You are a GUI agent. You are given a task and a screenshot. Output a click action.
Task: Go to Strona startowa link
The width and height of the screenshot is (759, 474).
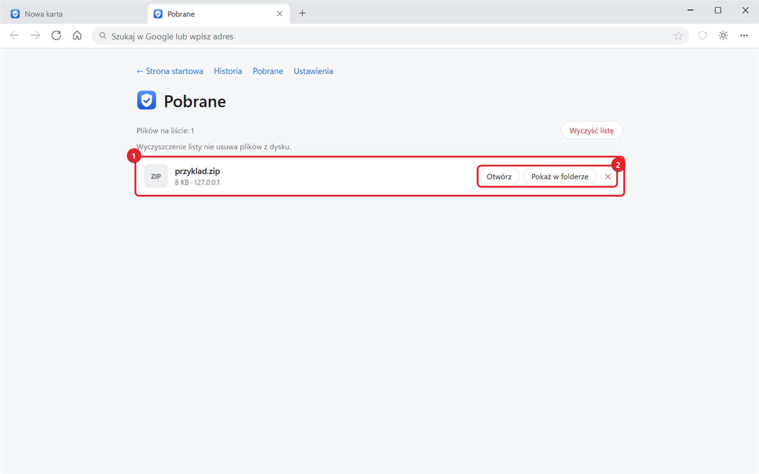click(170, 71)
